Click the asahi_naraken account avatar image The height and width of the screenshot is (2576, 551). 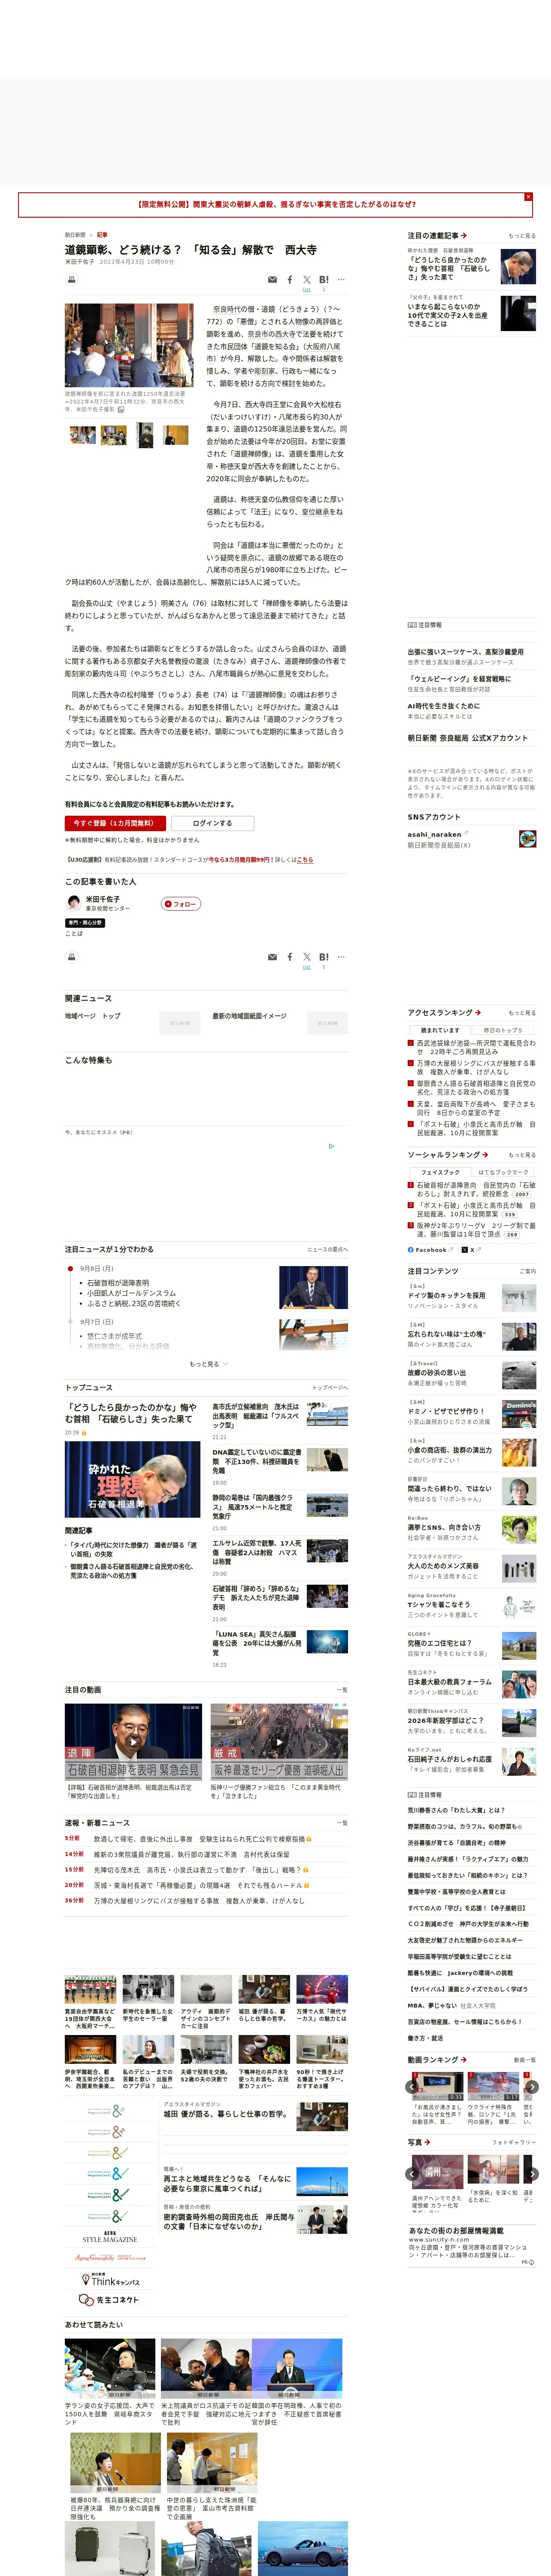(527, 838)
